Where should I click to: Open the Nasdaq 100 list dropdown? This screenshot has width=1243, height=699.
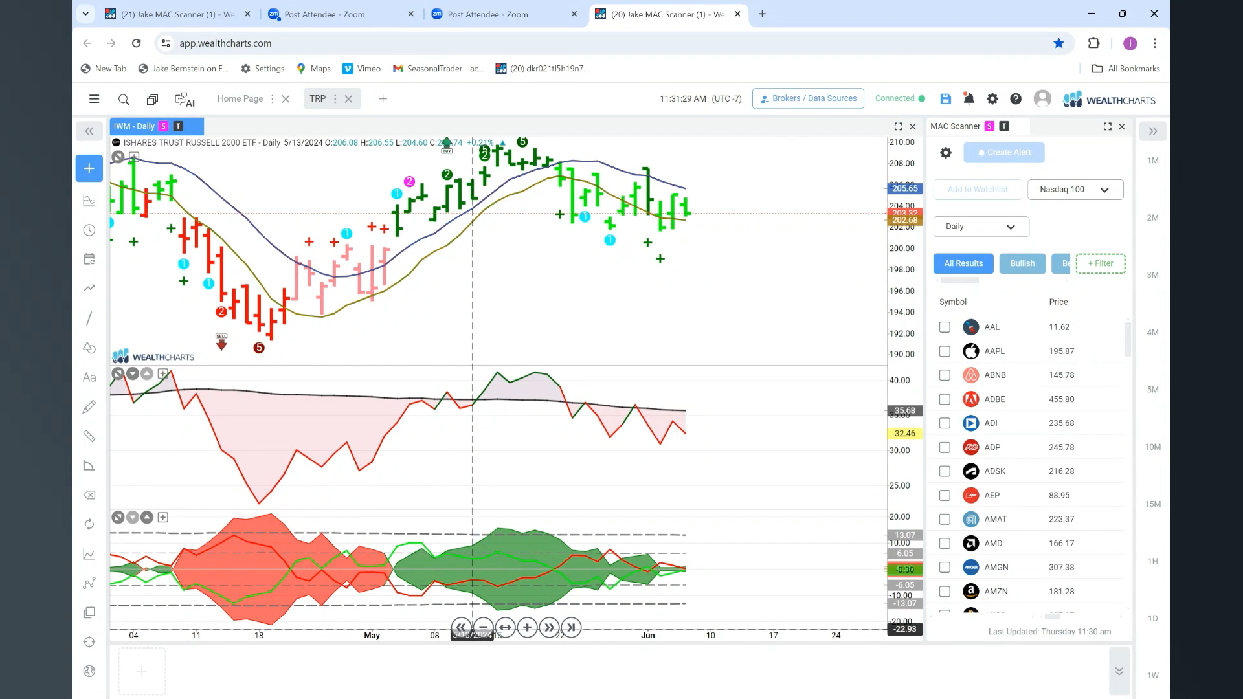[x=1075, y=190]
